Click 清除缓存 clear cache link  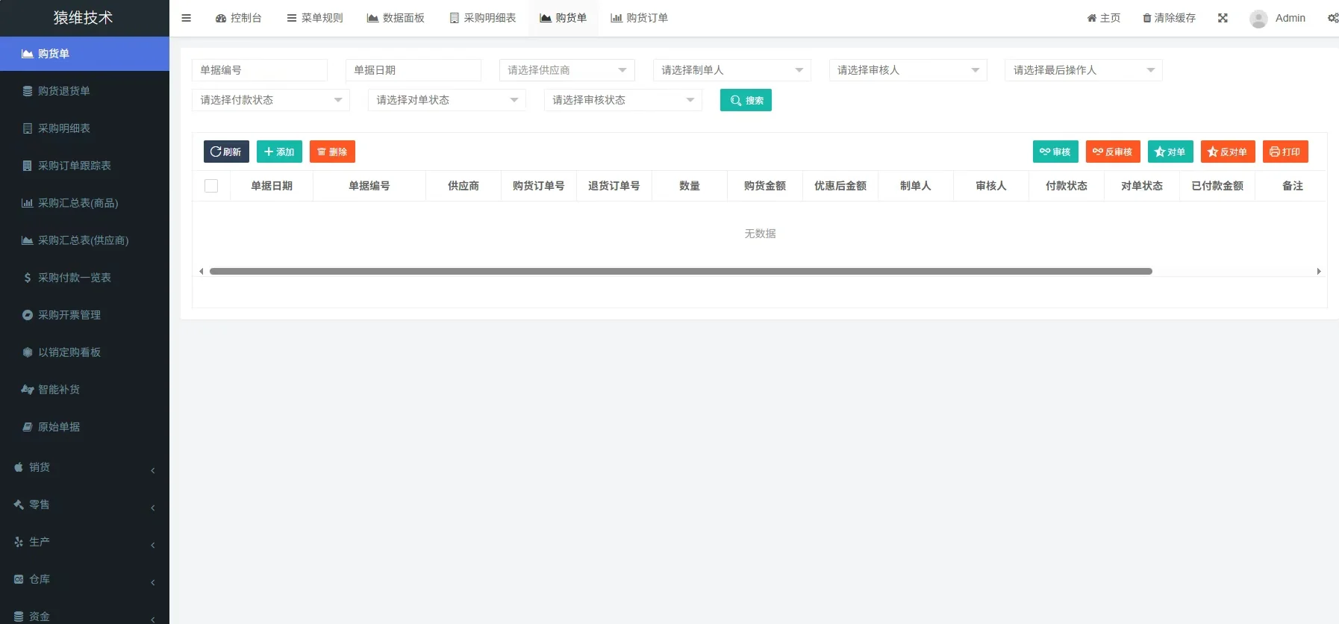1169,18
